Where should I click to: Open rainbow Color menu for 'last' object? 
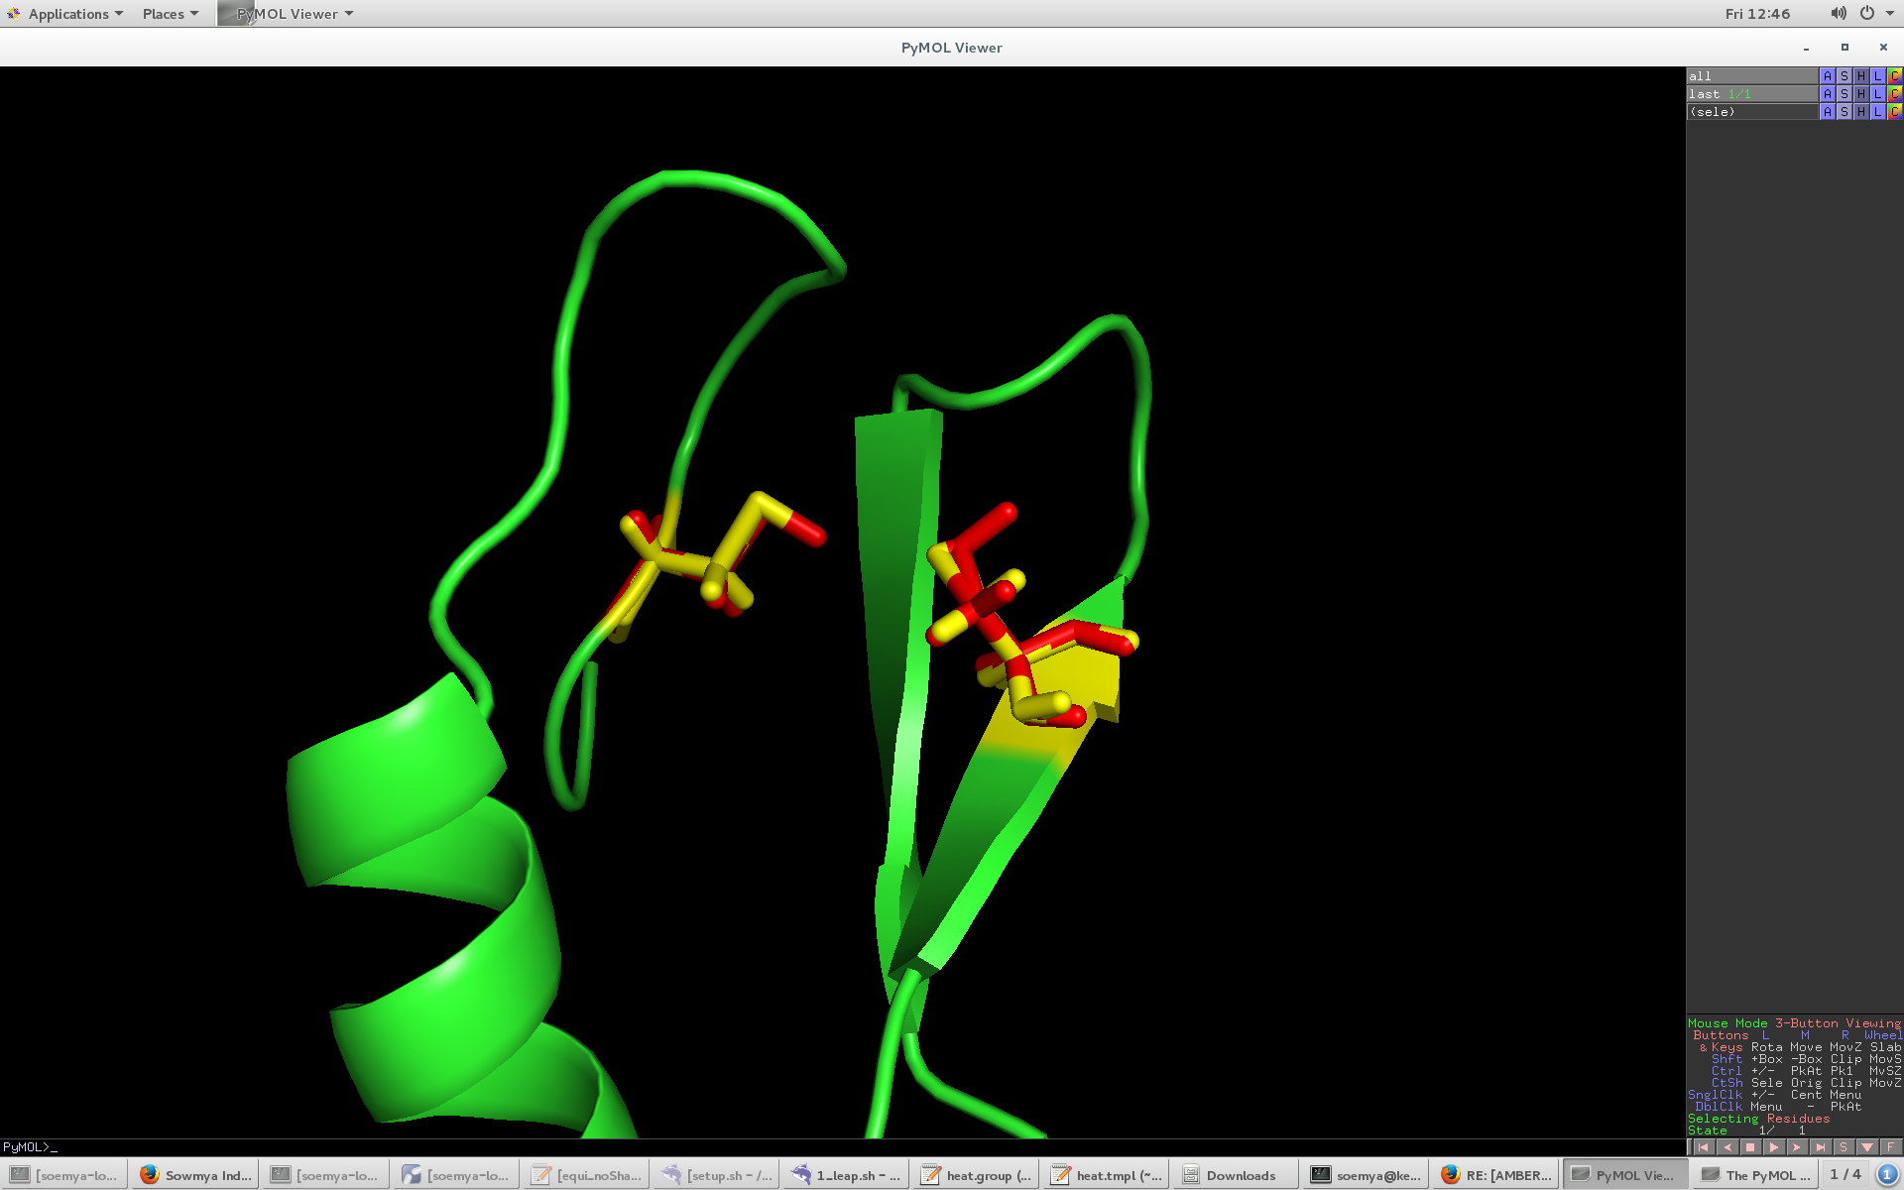[1894, 94]
